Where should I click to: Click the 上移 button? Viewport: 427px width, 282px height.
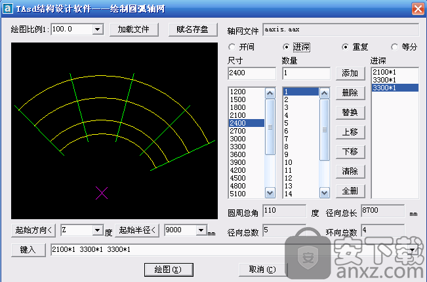(350, 132)
